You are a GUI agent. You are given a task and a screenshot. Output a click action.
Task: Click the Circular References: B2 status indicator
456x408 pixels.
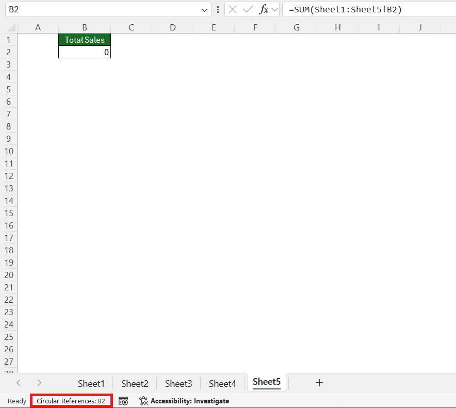71,401
